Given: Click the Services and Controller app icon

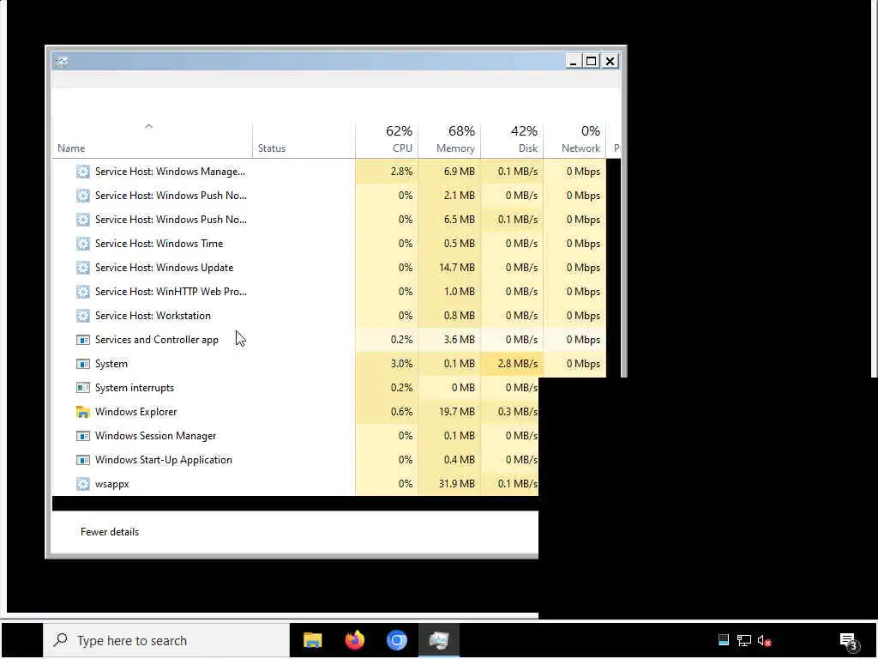Looking at the screenshot, I should click(x=83, y=340).
